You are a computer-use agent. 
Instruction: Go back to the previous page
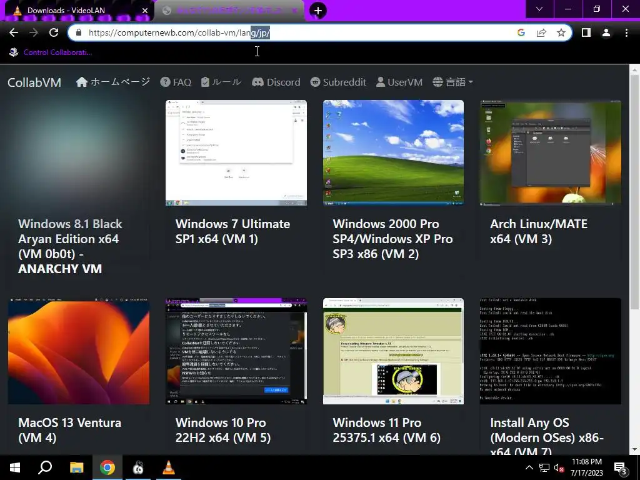(x=14, y=32)
